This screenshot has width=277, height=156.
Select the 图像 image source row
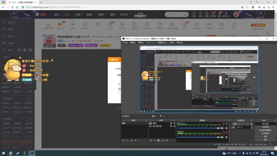(162, 123)
